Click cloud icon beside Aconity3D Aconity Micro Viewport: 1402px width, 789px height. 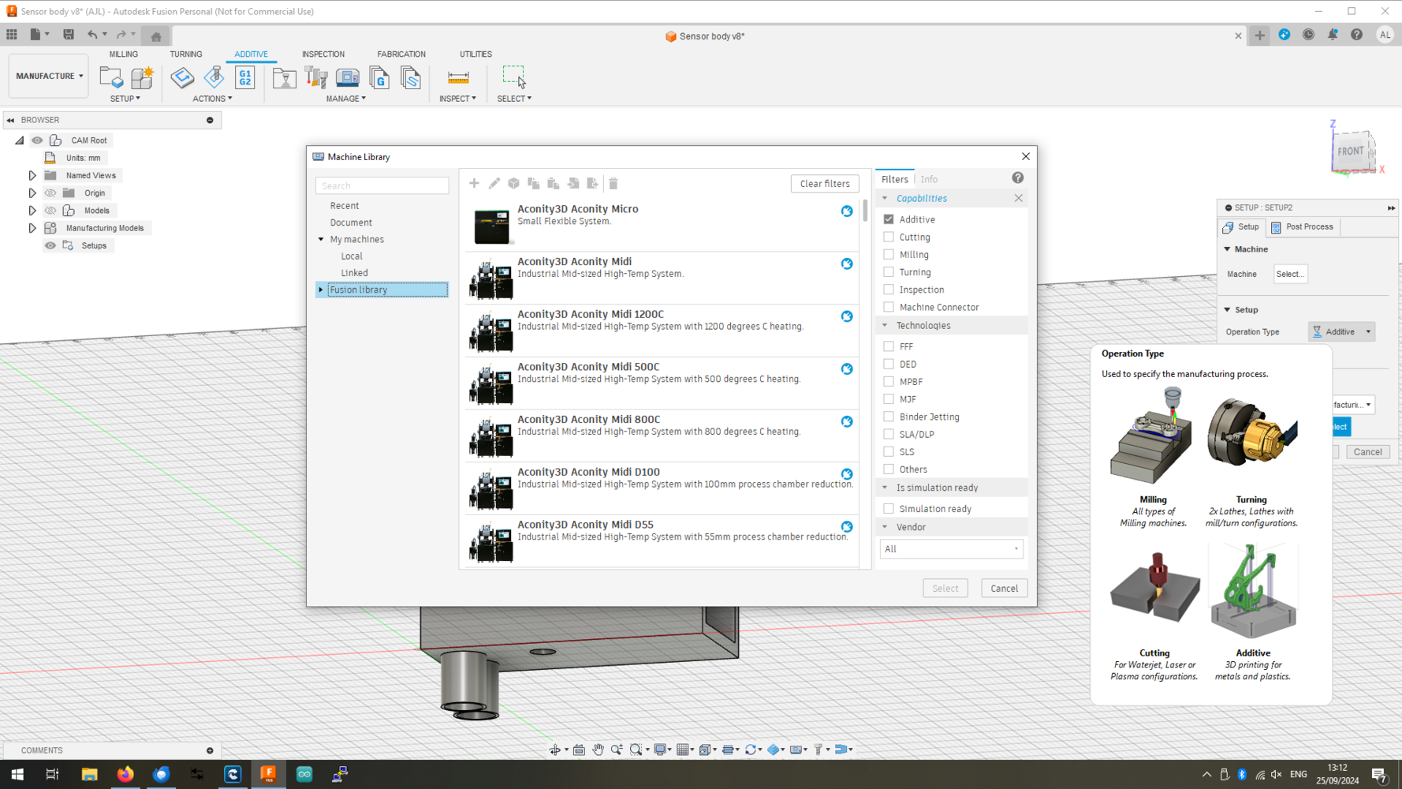[847, 211]
